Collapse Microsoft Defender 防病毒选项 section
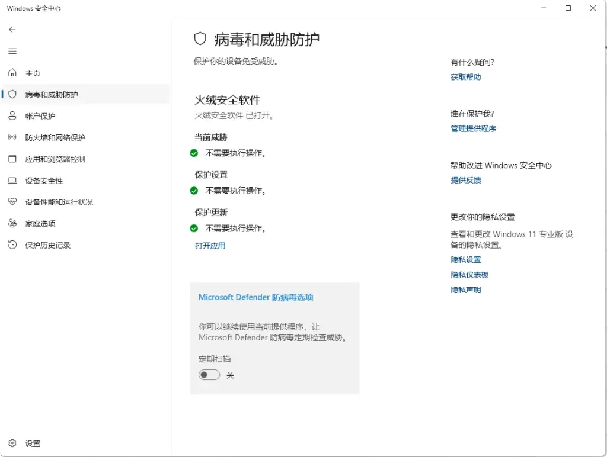607x457 pixels. 256,297
